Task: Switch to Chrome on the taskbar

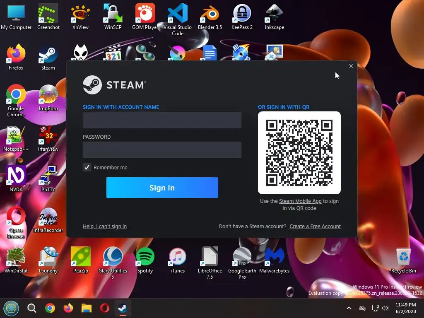Action: [x=50, y=308]
